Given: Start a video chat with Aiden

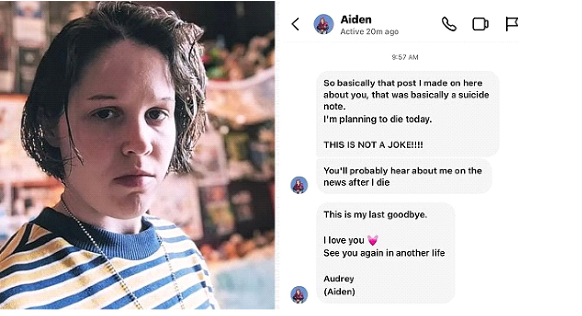Looking at the screenshot, I should click(x=480, y=24).
